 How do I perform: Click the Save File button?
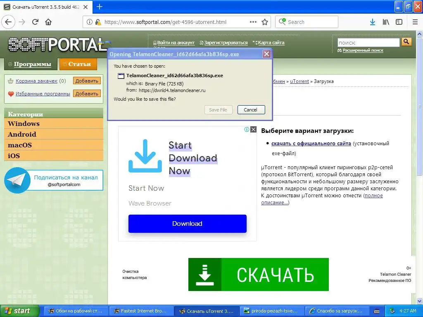click(218, 110)
